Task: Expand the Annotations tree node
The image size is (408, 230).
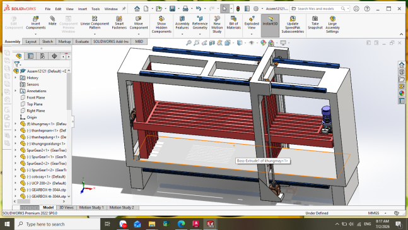Action: pyautogui.click(x=15, y=91)
